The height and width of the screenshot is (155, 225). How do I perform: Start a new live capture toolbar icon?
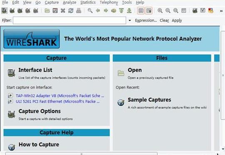pyautogui.click(x=20, y=11)
